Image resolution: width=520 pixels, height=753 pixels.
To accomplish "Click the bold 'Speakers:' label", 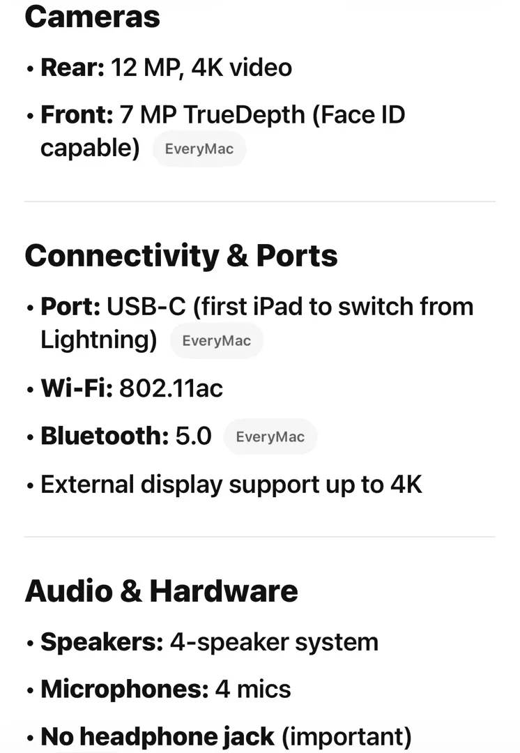I will click(102, 642).
